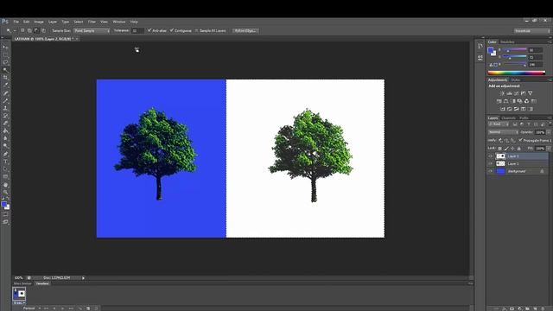Open the Forever looping options dropdown
This screenshot has height=311, width=553.
pos(31,308)
